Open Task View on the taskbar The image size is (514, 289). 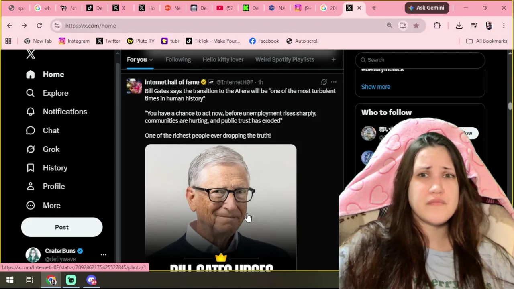tap(30, 280)
